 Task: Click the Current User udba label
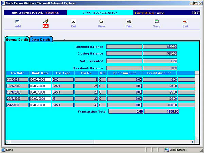coord(150,13)
